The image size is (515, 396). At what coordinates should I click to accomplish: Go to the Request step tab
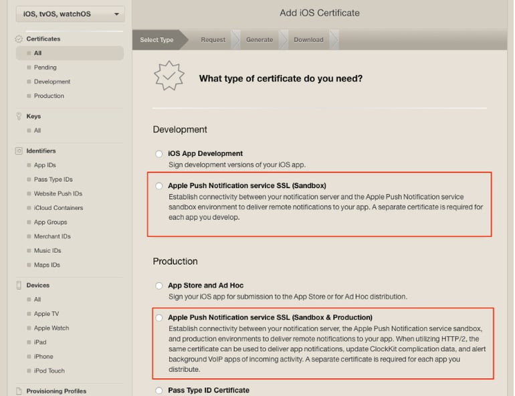(x=213, y=40)
